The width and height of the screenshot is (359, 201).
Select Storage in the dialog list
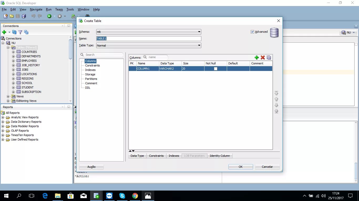[90, 74]
